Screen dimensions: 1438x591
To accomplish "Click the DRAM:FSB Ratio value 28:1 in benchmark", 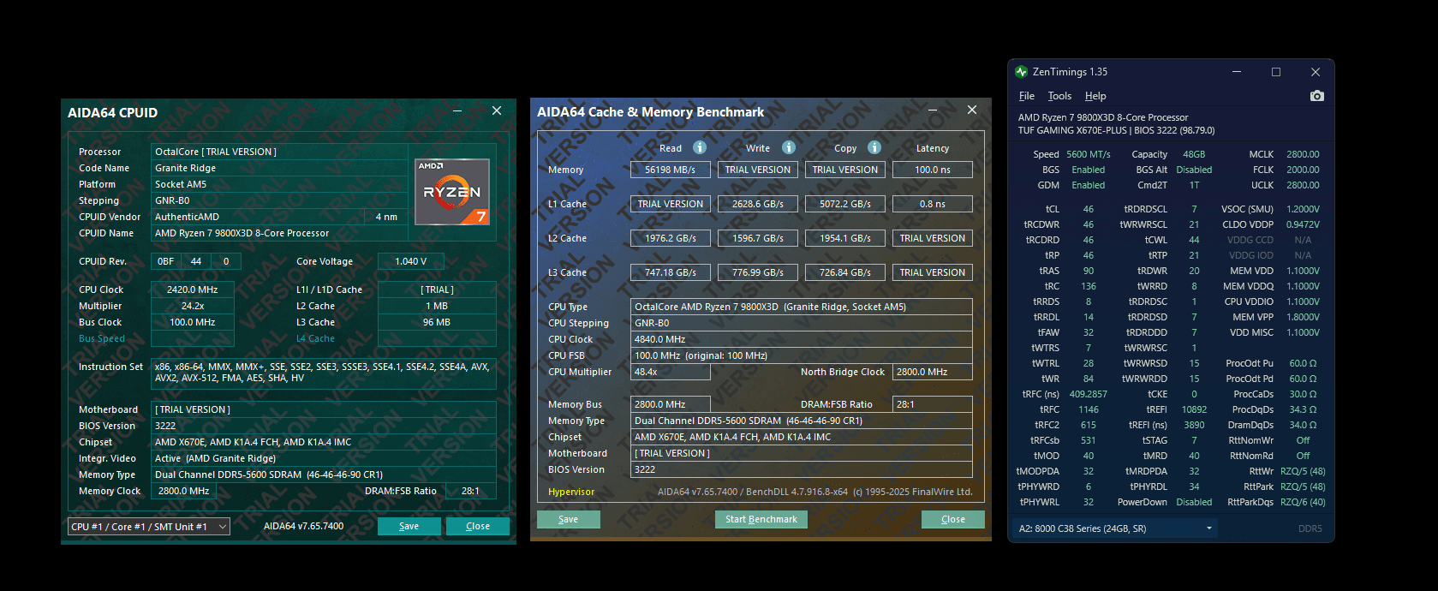I will coord(933,404).
